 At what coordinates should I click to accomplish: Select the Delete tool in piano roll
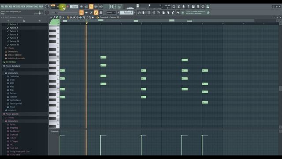(x=78, y=18)
